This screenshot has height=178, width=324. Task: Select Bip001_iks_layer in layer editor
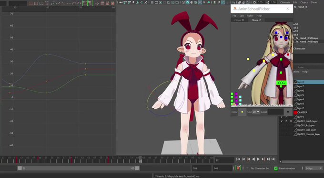pyautogui.click(x=306, y=125)
